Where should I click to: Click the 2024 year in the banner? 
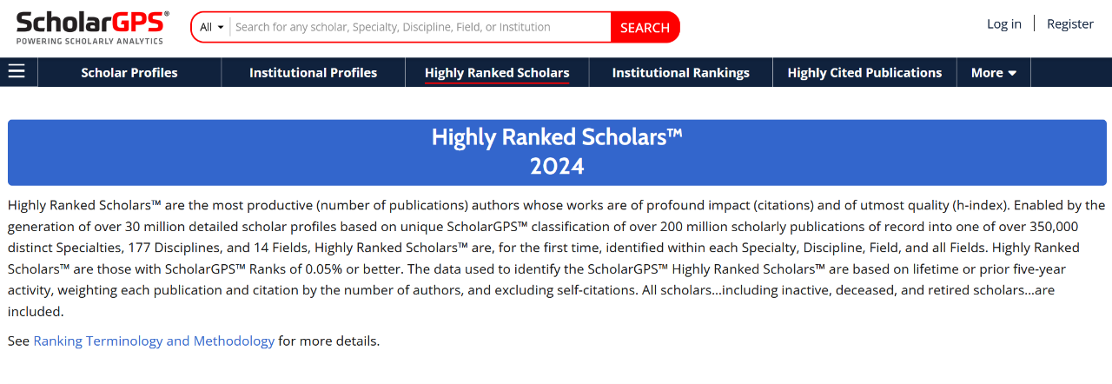click(557, 166)
